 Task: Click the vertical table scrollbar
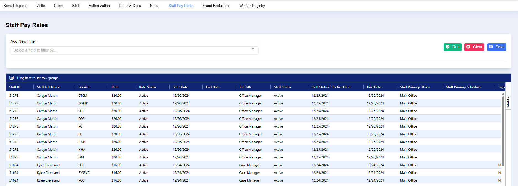pos(503,131)
